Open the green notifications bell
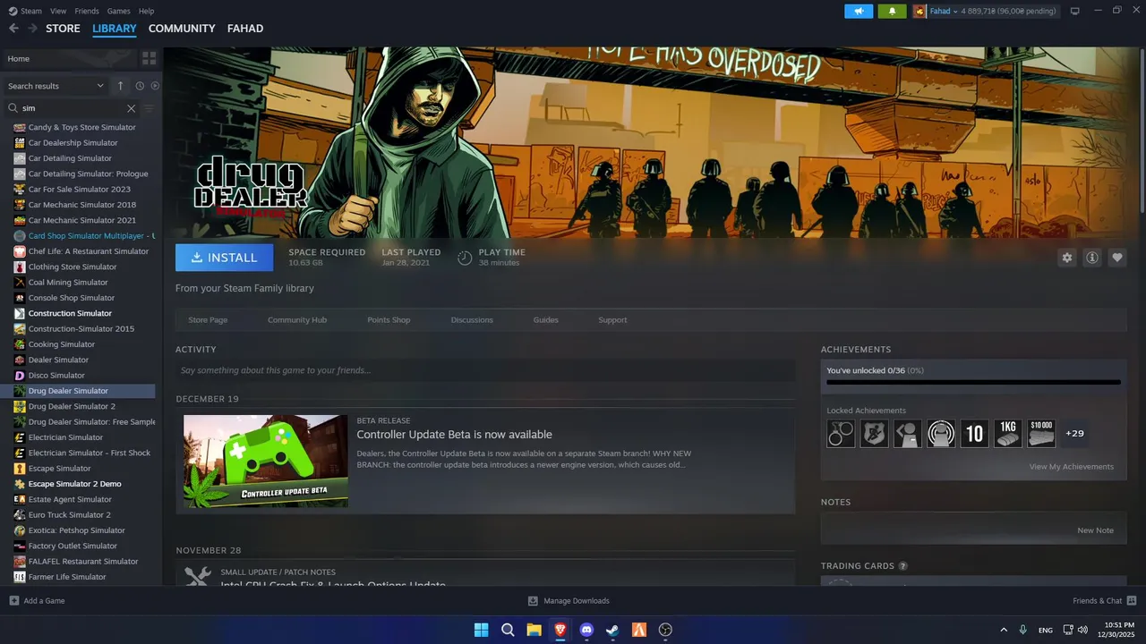 point(892,11)
